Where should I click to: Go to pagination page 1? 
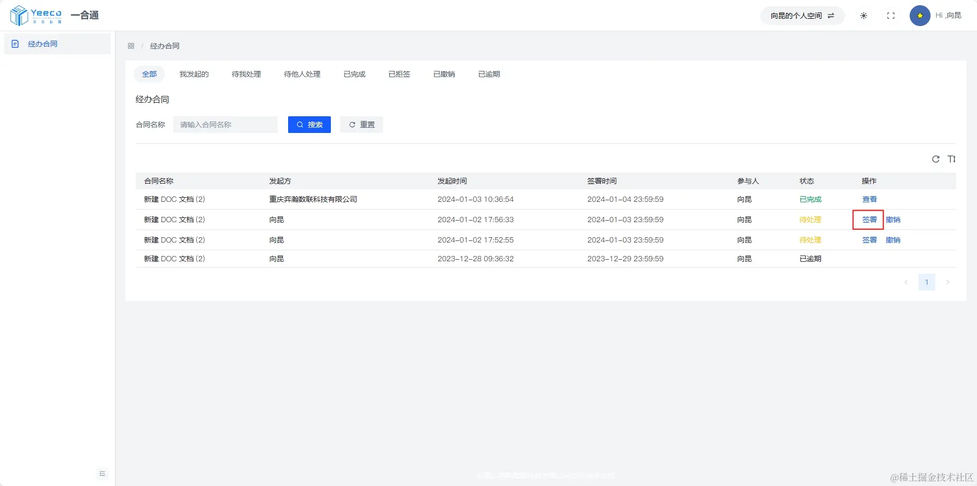pos(927,282)
